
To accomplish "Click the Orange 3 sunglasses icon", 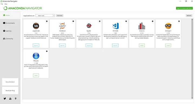I will click(168, 26).
